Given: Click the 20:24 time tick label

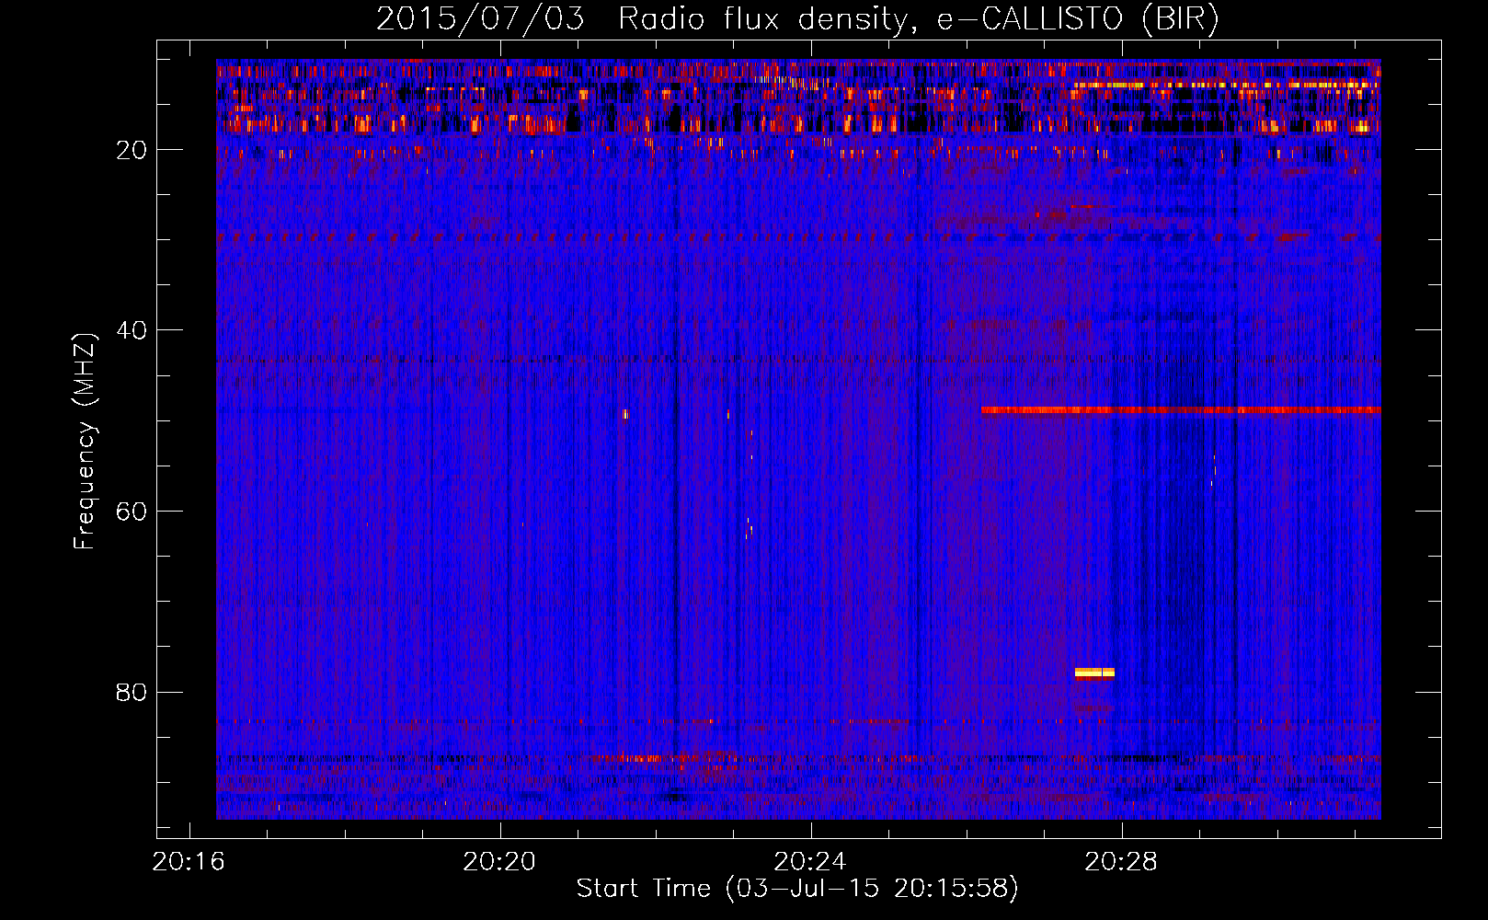Looking at the screenshot, I should (810, 862).
